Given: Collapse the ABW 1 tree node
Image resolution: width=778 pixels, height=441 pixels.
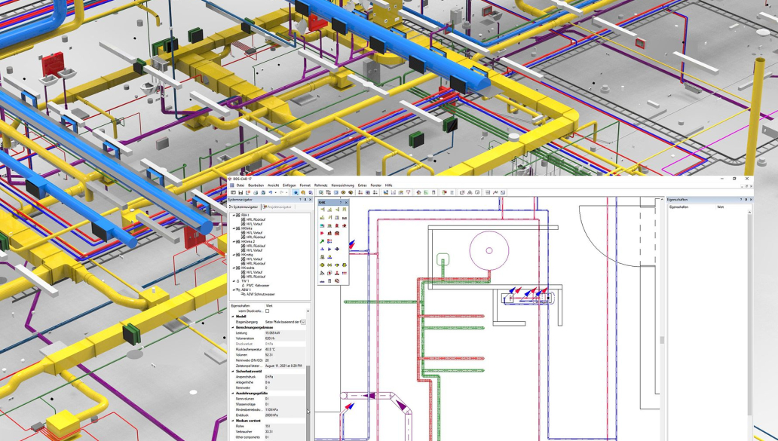Looking at the screenshot, I should [234, 289].
